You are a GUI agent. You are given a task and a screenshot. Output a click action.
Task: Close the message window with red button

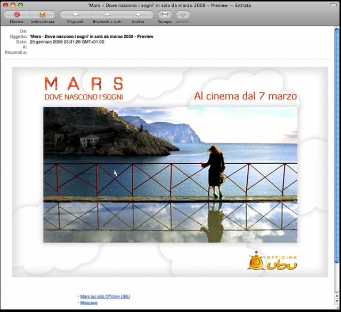[x=6, y=5]
